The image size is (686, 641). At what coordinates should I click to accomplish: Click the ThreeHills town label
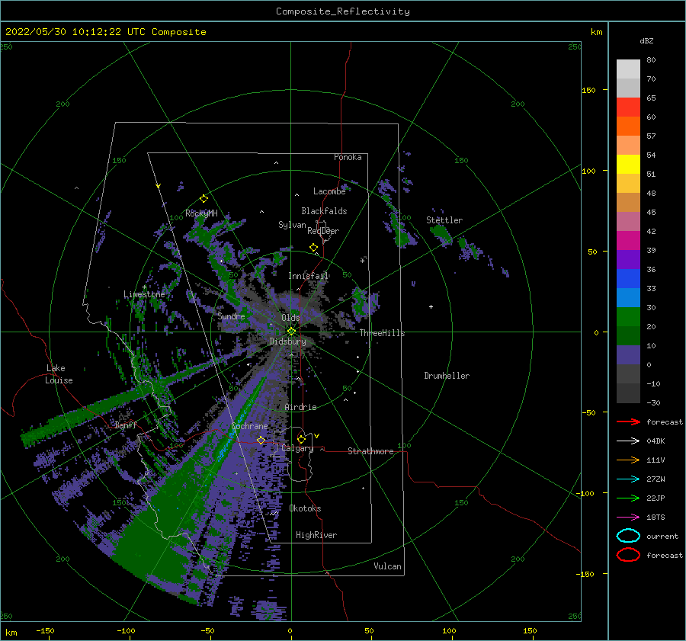point(382,333)
